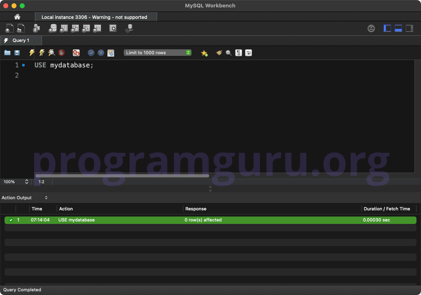This screenshot has height=295, width=421.
Task: Select the USE mydatabase output row
Action: (x=210, y=220)
